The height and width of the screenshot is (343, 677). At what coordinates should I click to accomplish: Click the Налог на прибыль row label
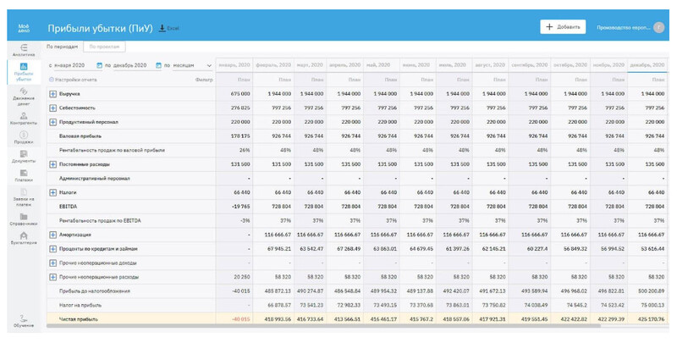80,305
